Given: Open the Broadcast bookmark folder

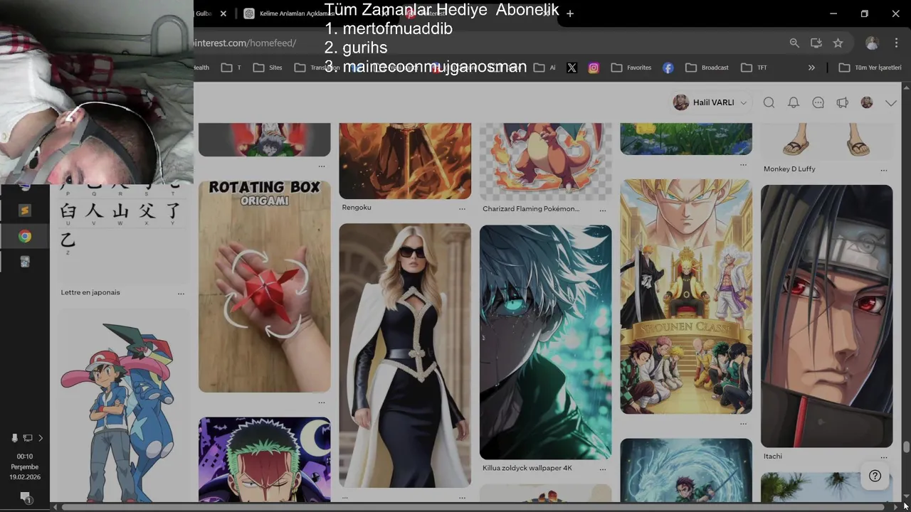Looking at the screenshot, I should tap(707, 68).
